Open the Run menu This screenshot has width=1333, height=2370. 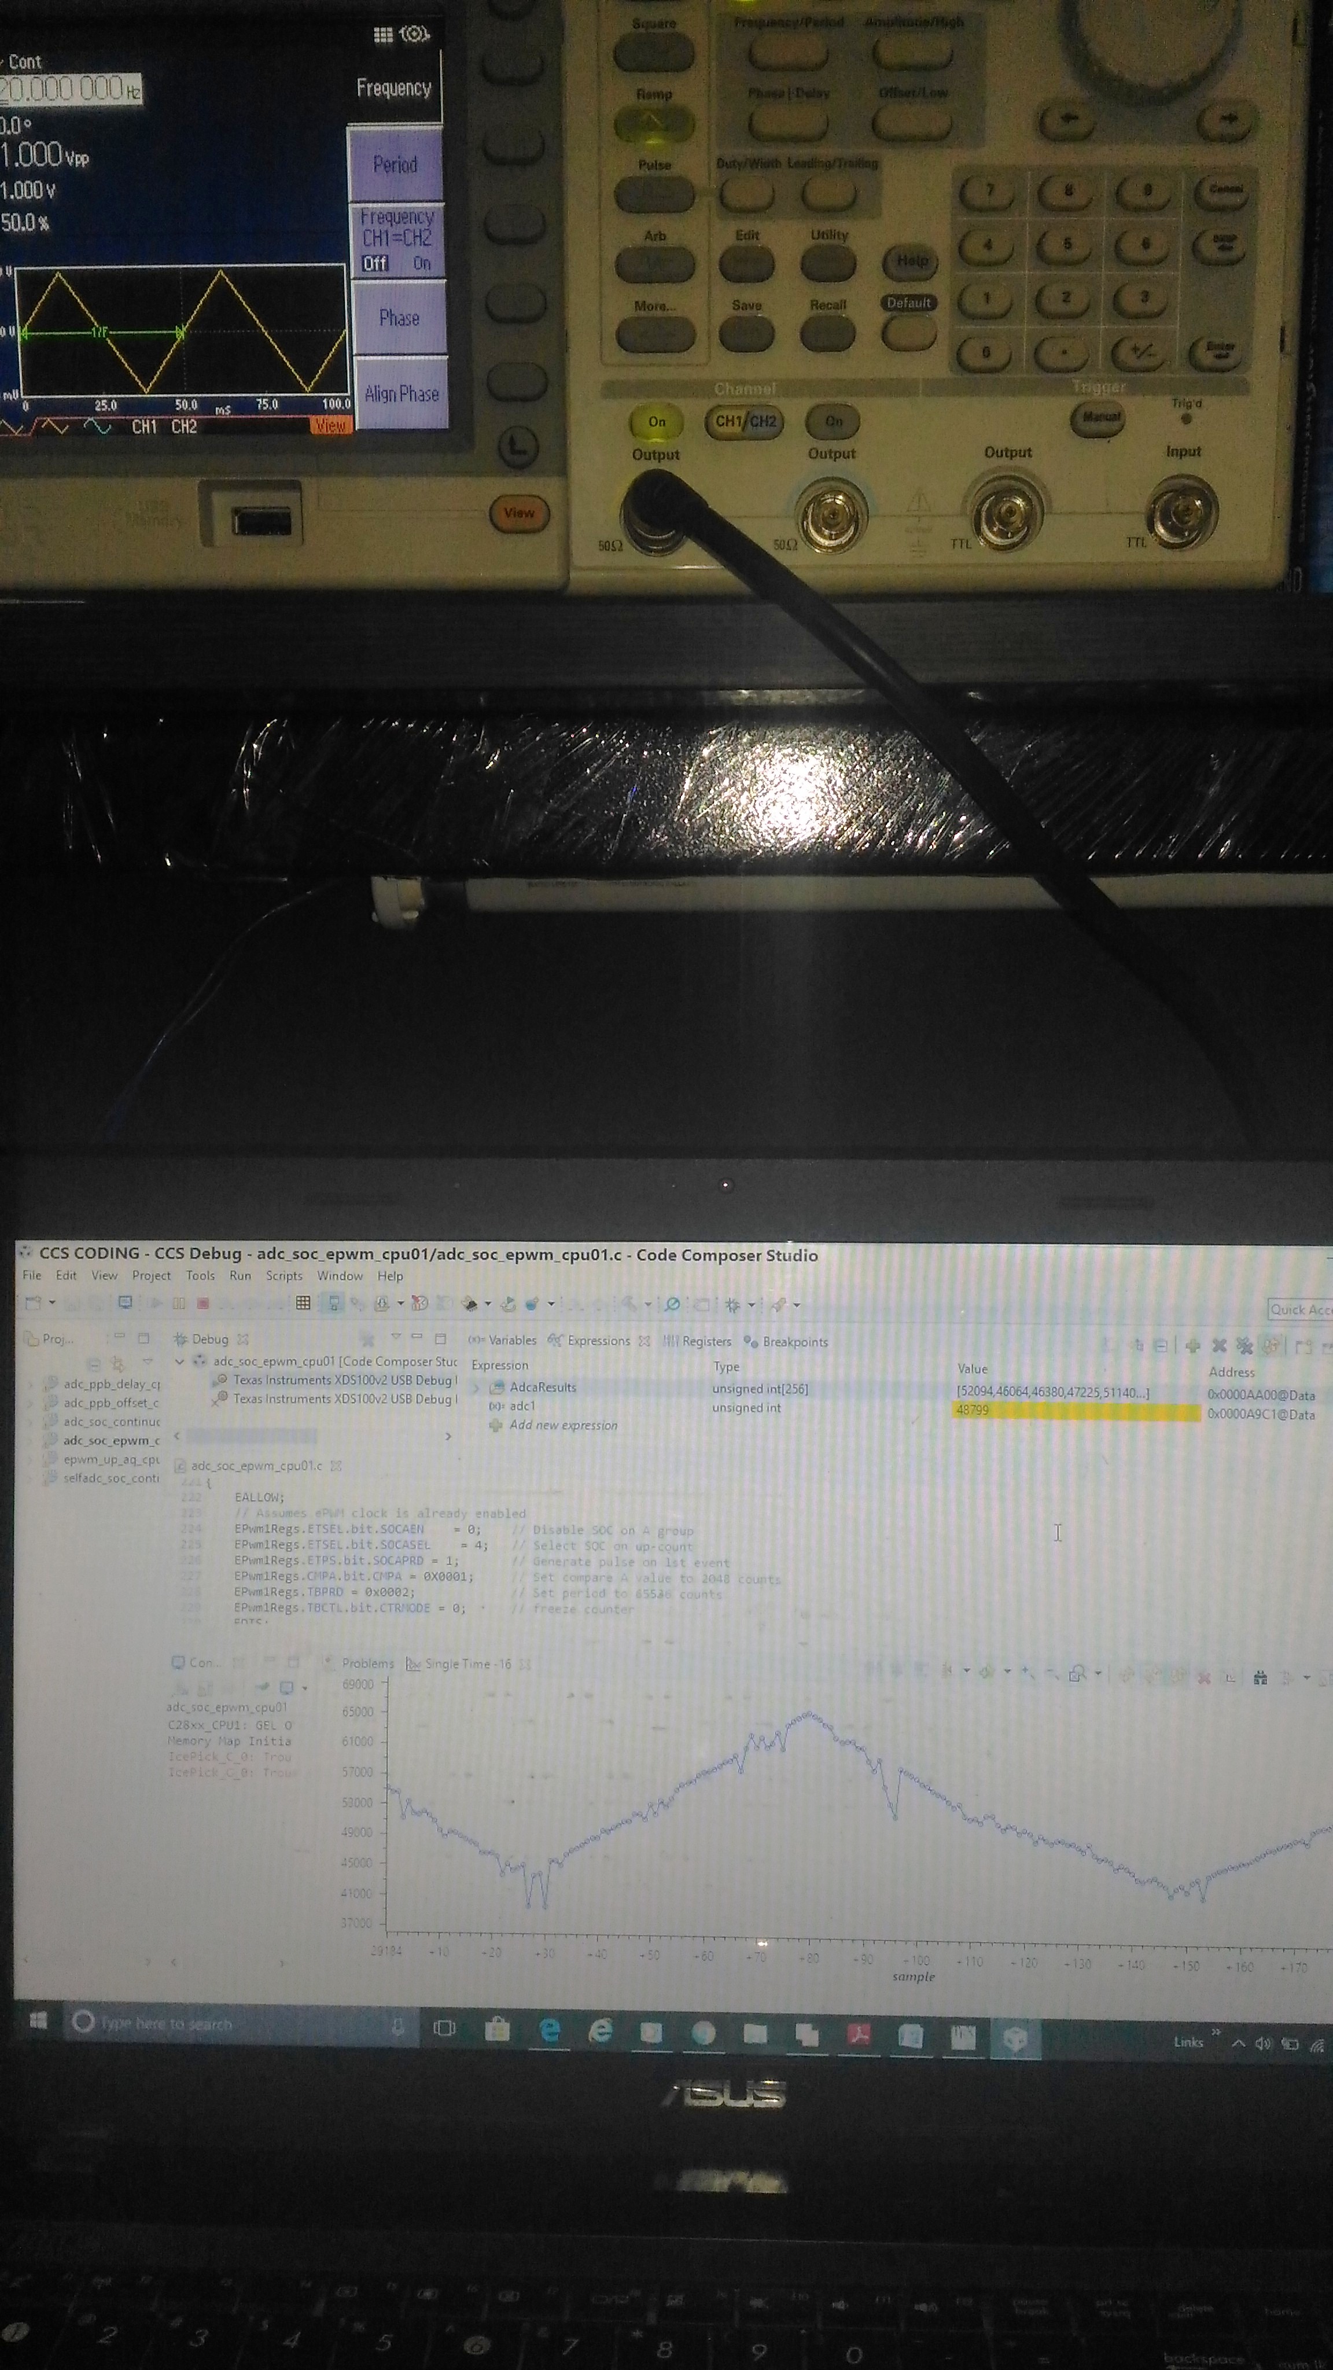point(240,1275)
